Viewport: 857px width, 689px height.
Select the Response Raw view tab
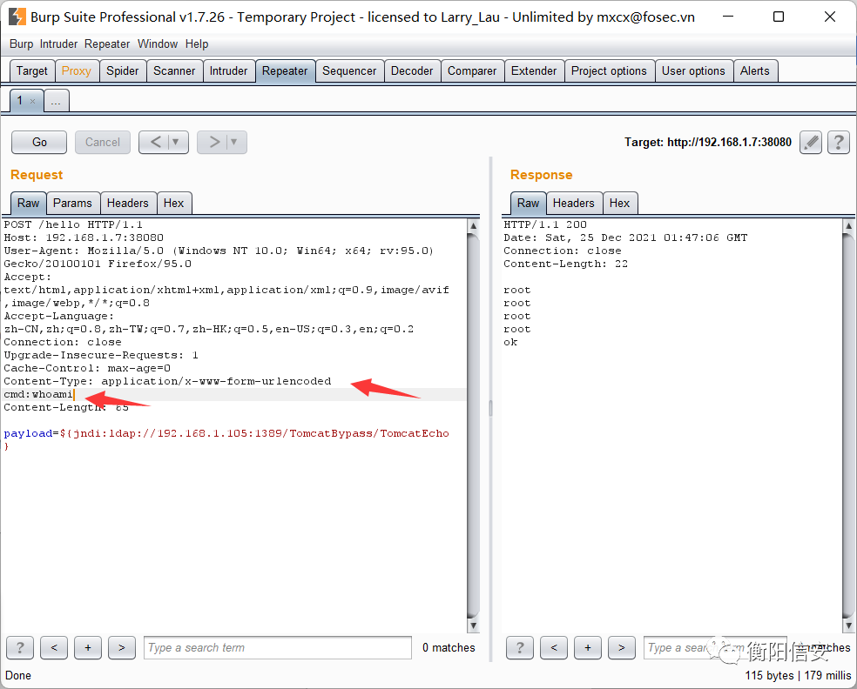click(529, 203)
